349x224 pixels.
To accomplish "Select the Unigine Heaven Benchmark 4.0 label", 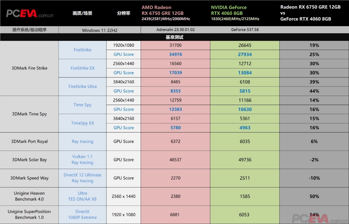I will (29, 196).
